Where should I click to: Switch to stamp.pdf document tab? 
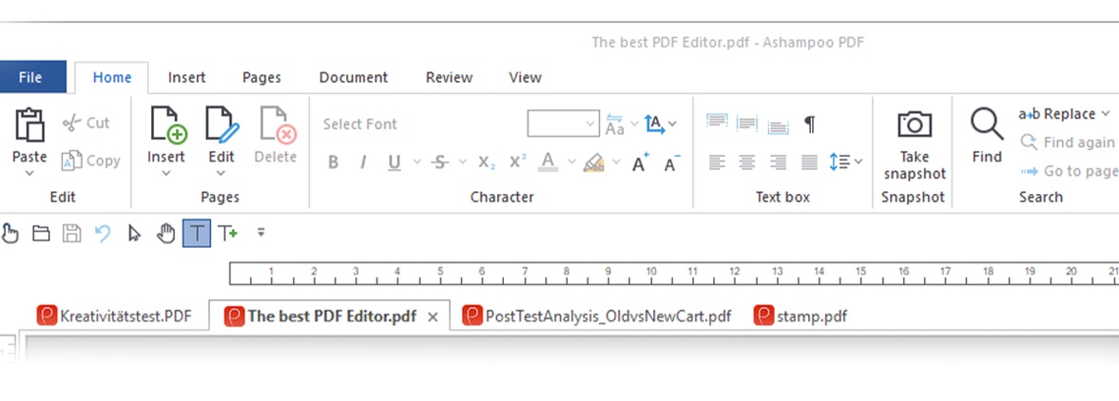(x=800, y=315)
